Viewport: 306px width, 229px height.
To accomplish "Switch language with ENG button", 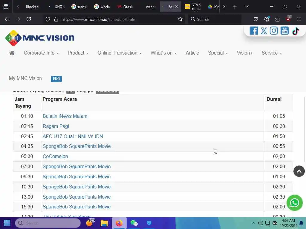I will click(56, 79).
